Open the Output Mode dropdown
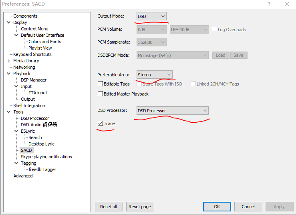Viewport: 296px width, 215px height. tap(151, 16)
